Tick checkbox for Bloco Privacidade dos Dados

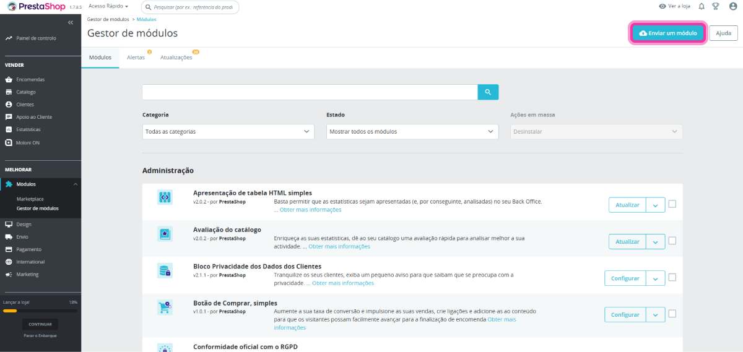tap(672, 277)
